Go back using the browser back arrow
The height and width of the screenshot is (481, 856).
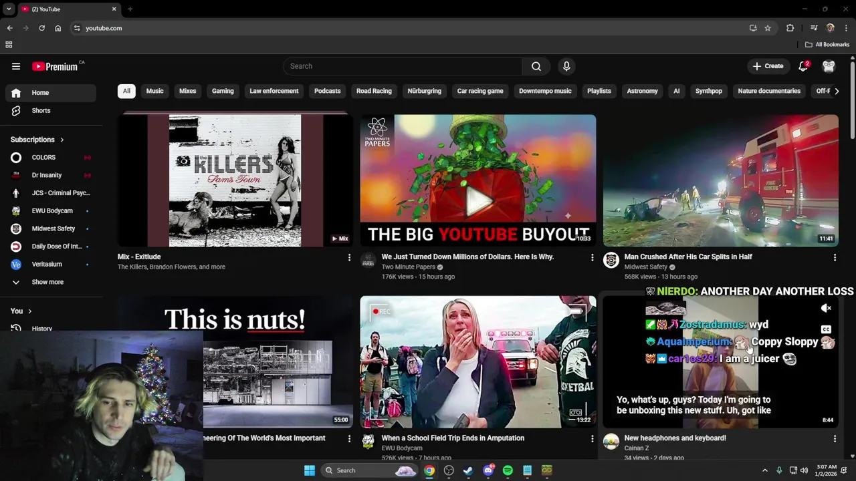click(x=9, y=28)
